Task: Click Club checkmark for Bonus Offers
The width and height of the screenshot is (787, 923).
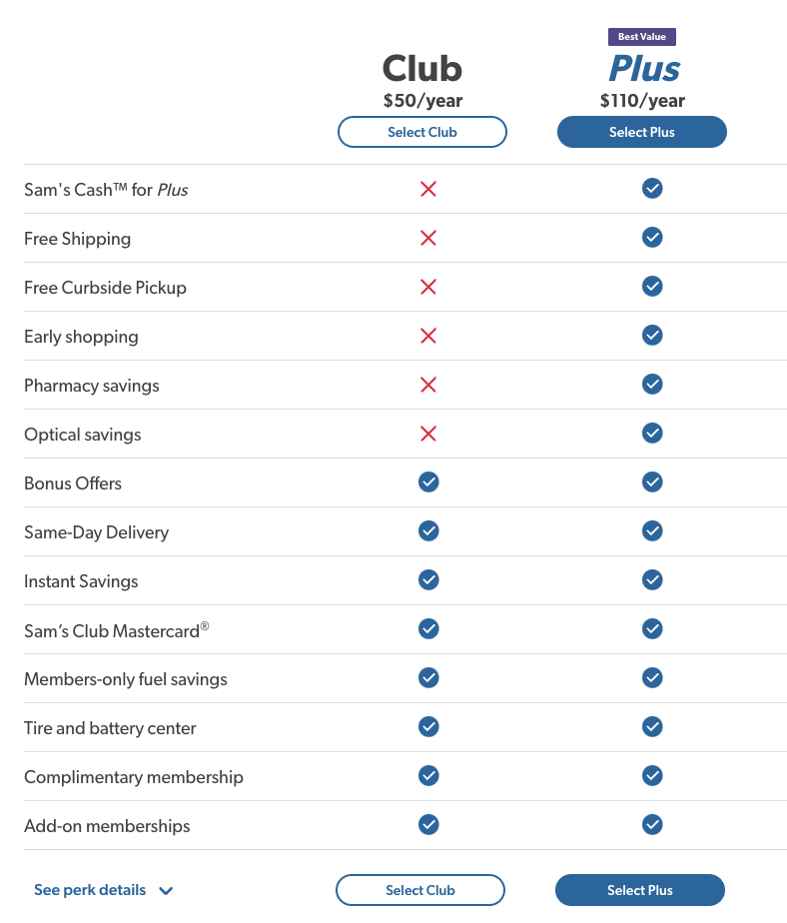Action: pos(428,482)
